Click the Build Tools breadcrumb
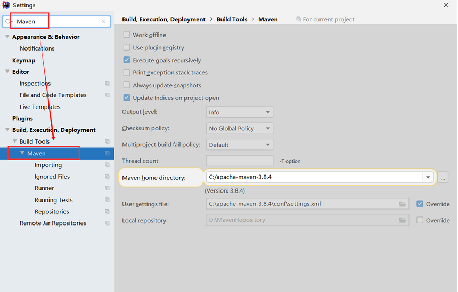Image resolution: width=458 pixels, height=292 pixels. pyautogui.click(x=232, y=19)
